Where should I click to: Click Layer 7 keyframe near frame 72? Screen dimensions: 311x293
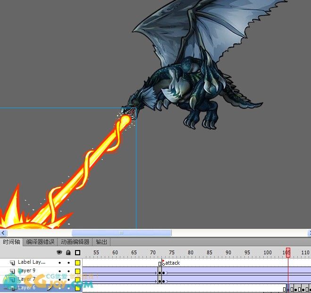tap(160, 282)
